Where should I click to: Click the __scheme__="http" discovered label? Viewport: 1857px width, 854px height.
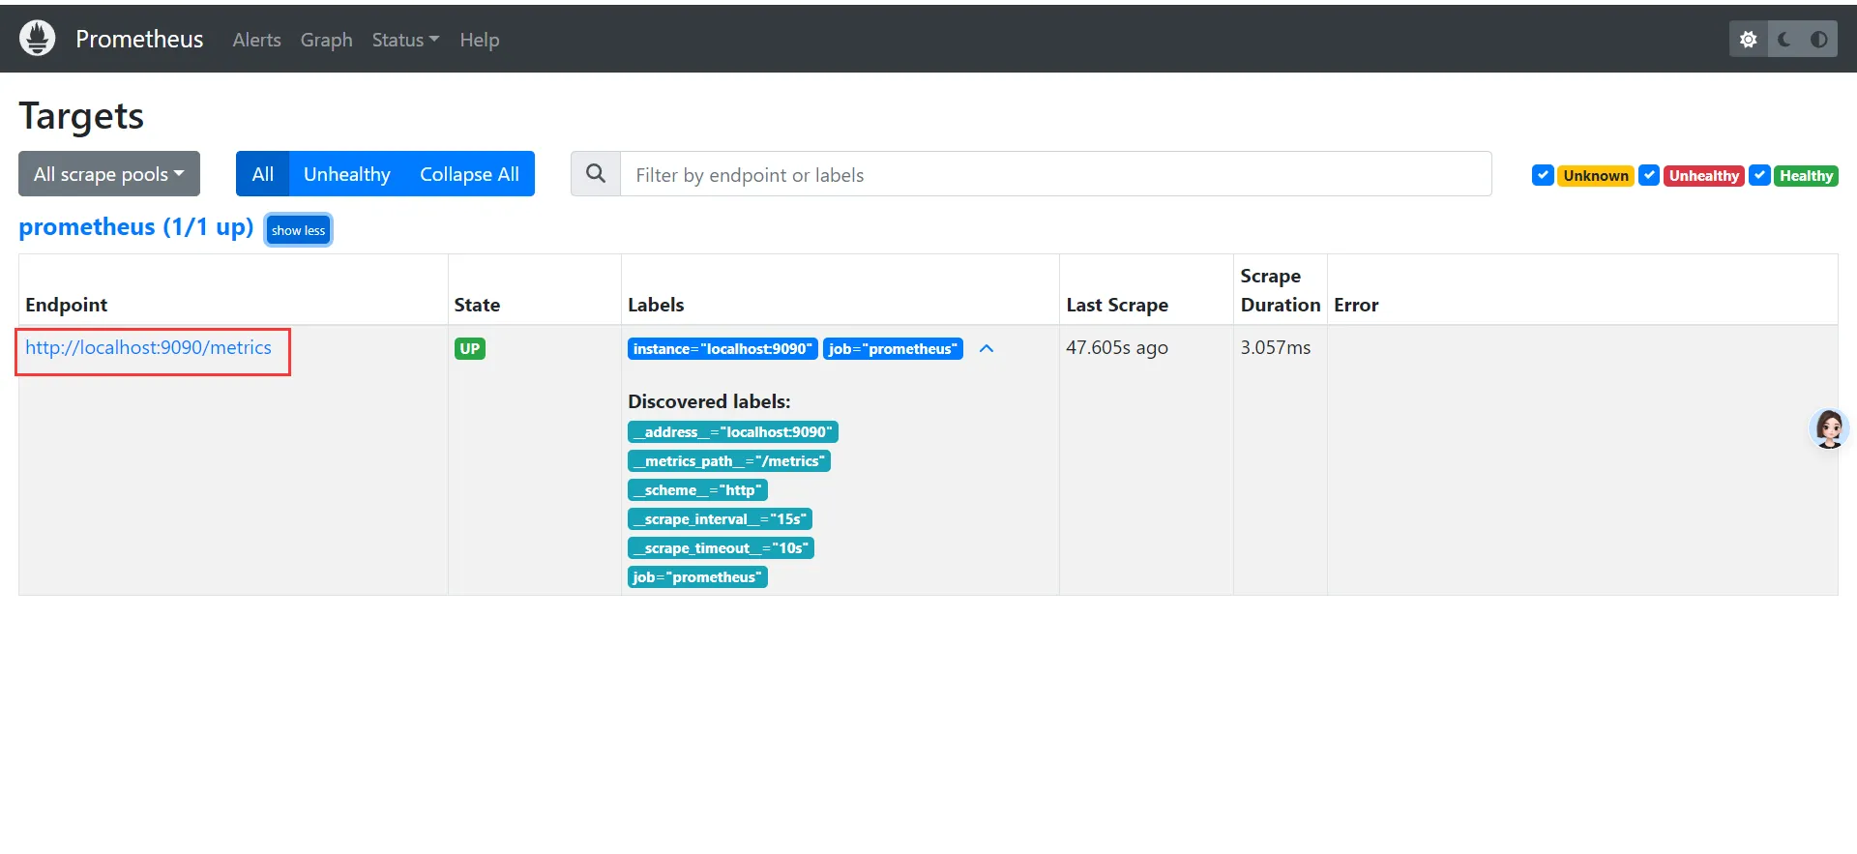tap(697, 489)
